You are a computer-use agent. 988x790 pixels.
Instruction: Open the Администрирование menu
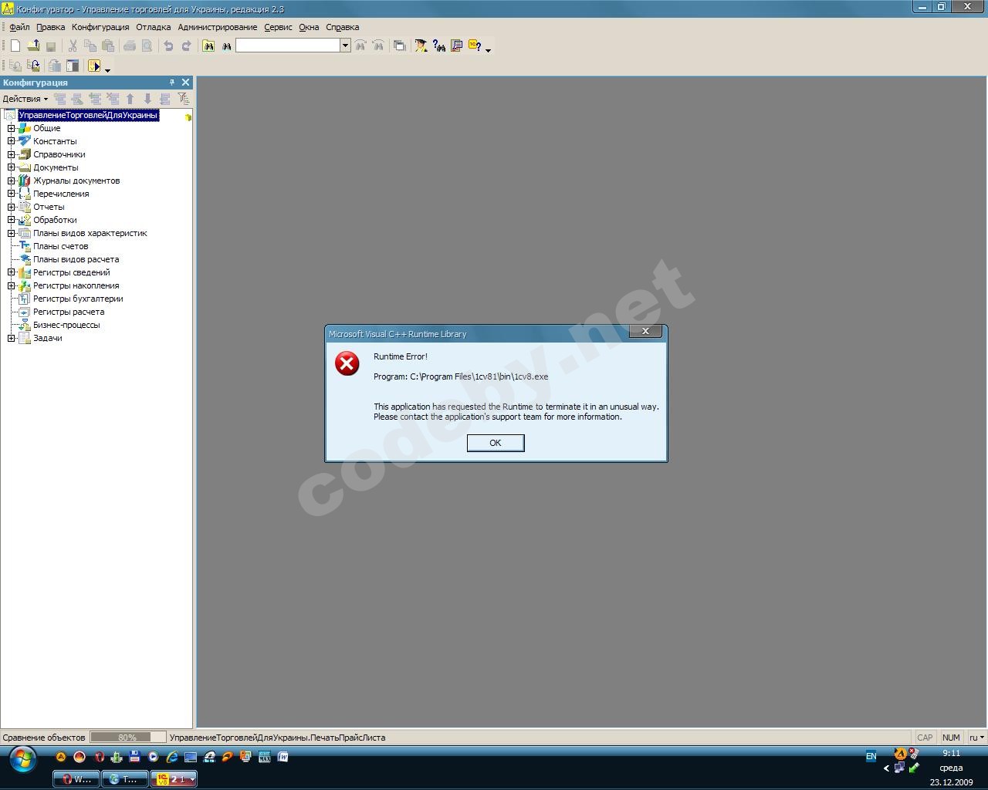tap(218, 27)
